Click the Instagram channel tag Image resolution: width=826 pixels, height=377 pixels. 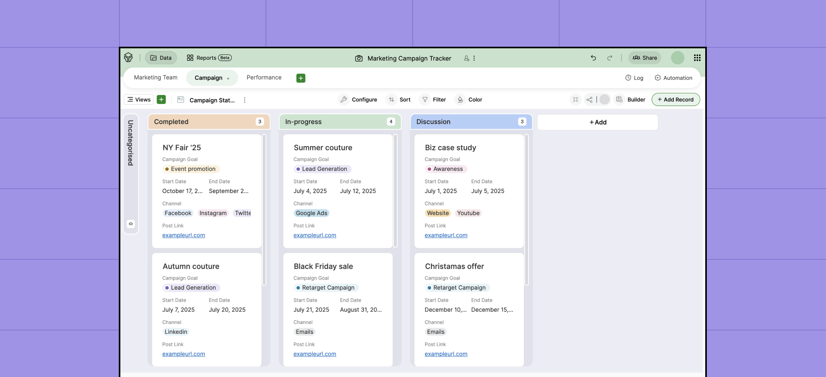pyautogui.click(x=213, y=213)
